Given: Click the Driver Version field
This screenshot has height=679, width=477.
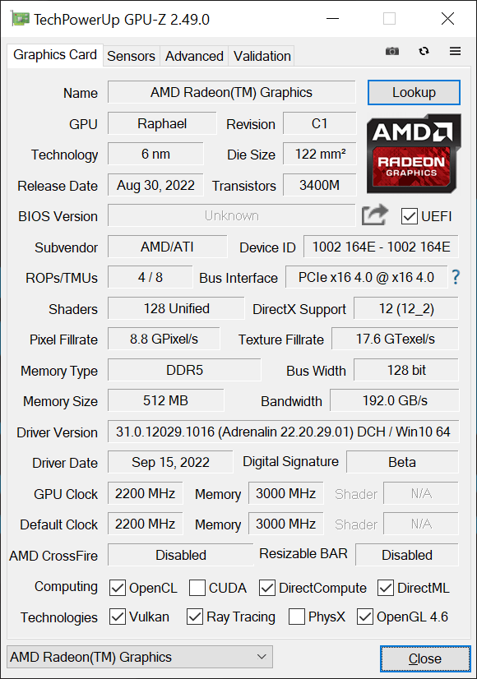Looking at the screenshot, I should (283, 432).
